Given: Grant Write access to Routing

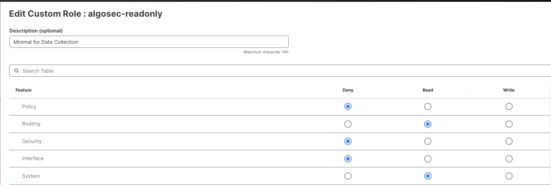Looking at the screenshot, I should tap(509, 124).
